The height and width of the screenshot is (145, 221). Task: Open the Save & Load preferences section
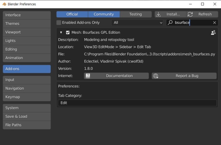point(27,116)
